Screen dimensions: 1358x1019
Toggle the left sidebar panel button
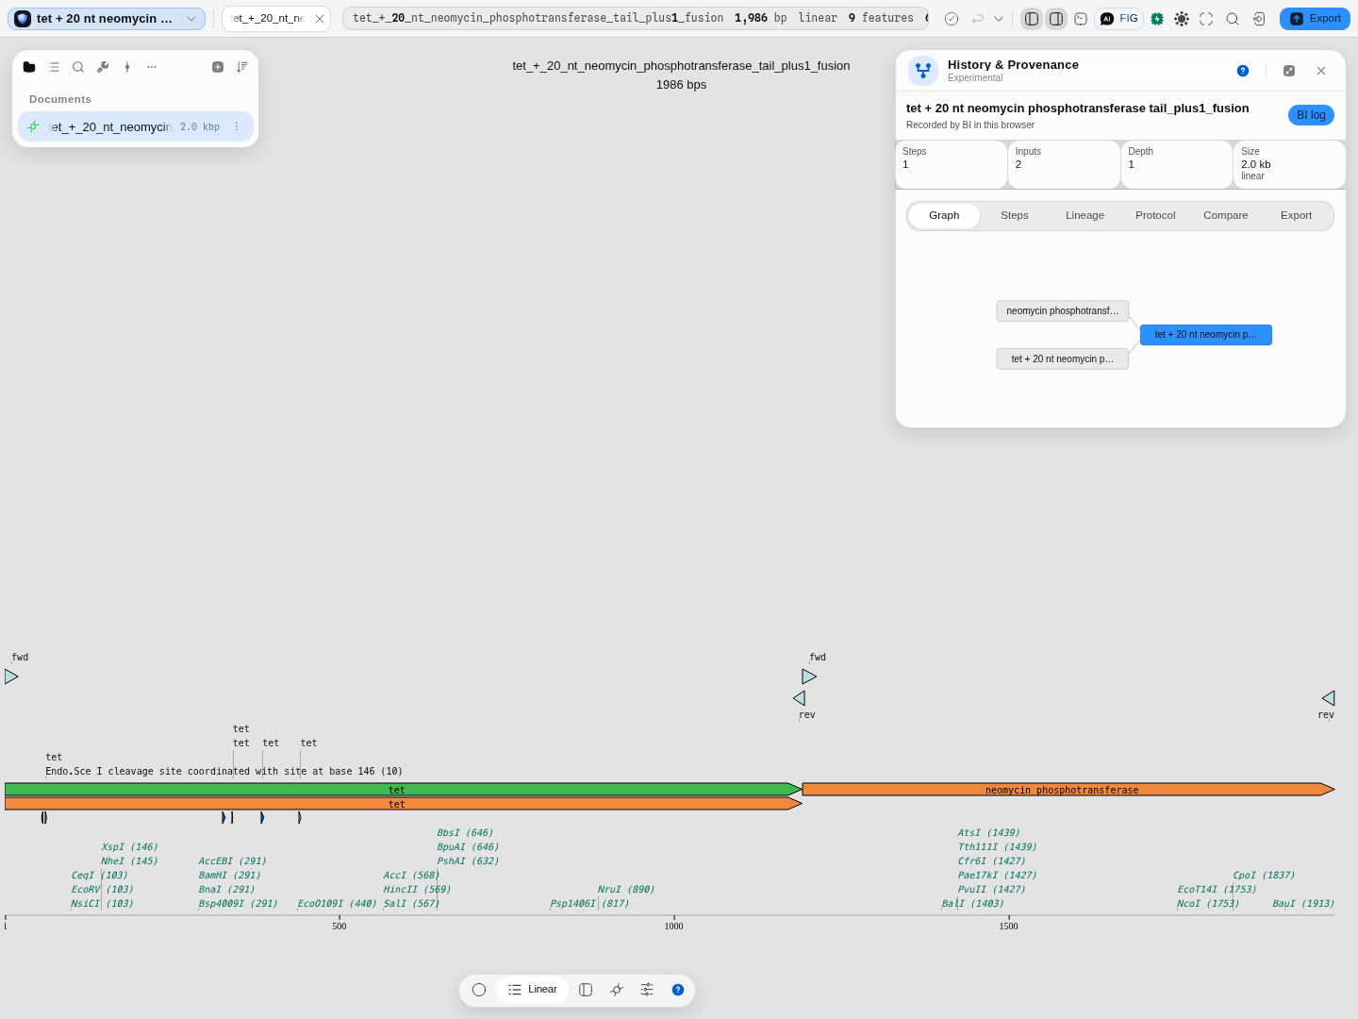tap(1032, 19)
